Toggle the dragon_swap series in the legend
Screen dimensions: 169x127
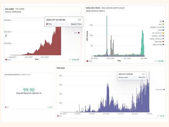(157, 27)
